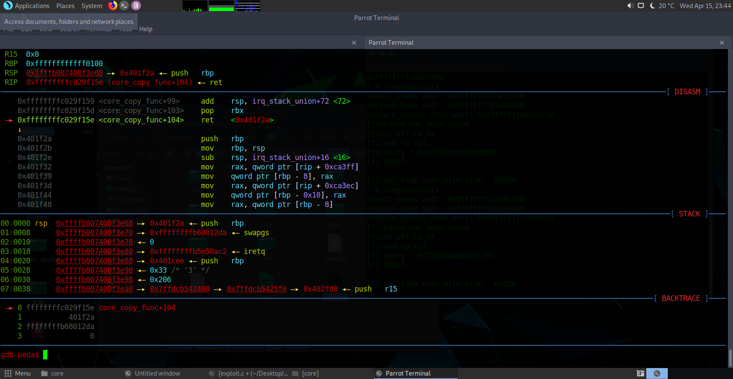Click RIP value 0xffffffffc029f15e
Viewport: 733px width, 379px height.
tap(64, 82)
